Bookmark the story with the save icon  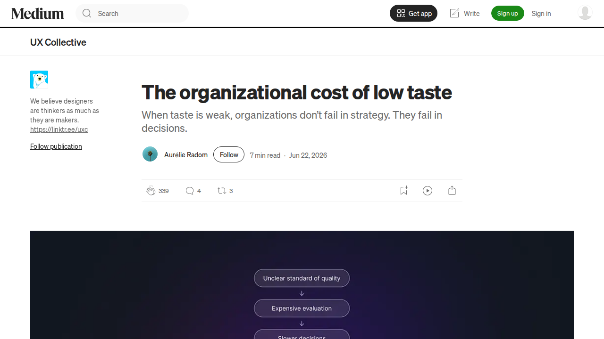pos(404,190)
